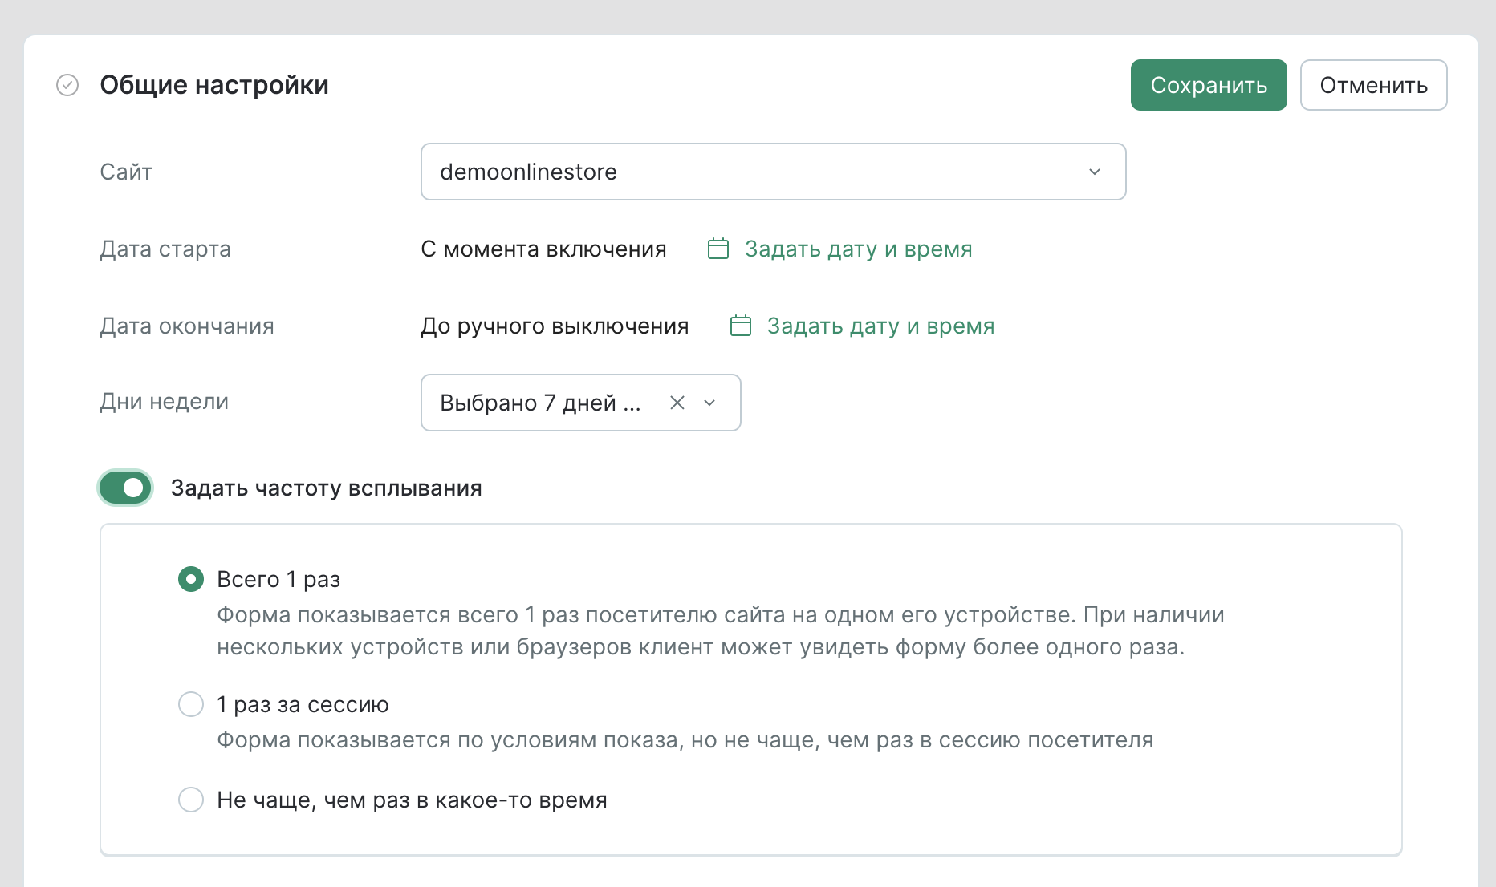Click the demoonlinestore site selector field

click(773, 172)
